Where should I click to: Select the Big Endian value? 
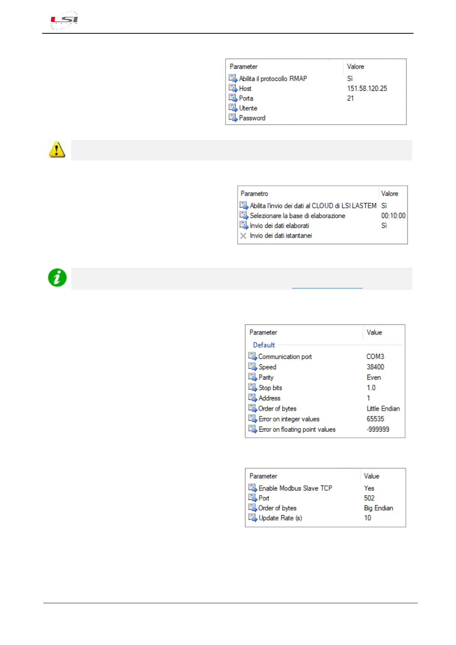pyautogui.click(x=378, y=508)
